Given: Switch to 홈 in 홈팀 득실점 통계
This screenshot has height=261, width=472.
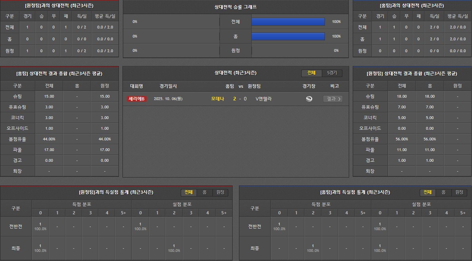Looking at the screenshot, I should point(443,192).
